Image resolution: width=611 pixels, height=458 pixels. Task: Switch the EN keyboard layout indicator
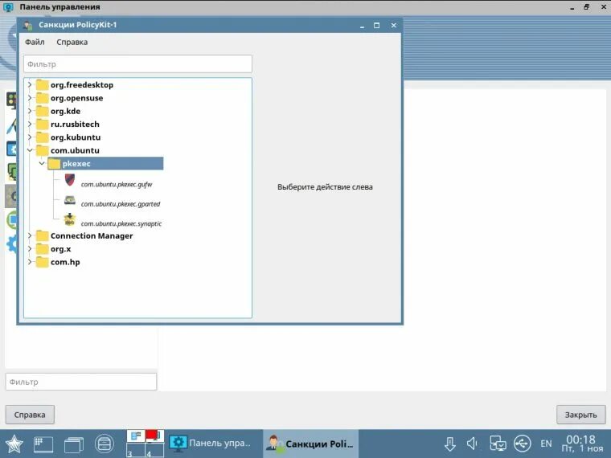(x=546, y=444)
